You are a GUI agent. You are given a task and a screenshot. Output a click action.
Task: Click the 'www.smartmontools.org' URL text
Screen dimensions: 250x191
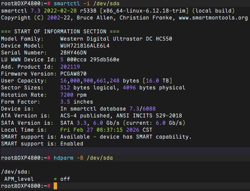coord(213,18)
